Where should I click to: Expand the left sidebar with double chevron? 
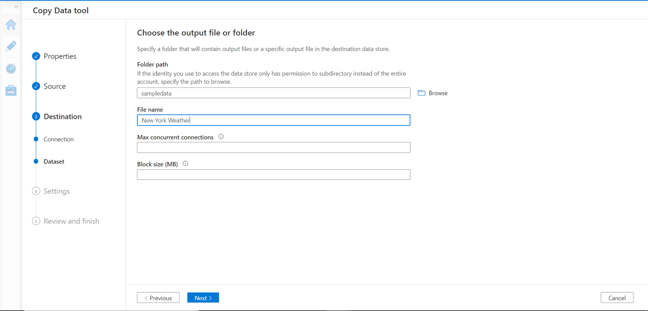(16, 7)
